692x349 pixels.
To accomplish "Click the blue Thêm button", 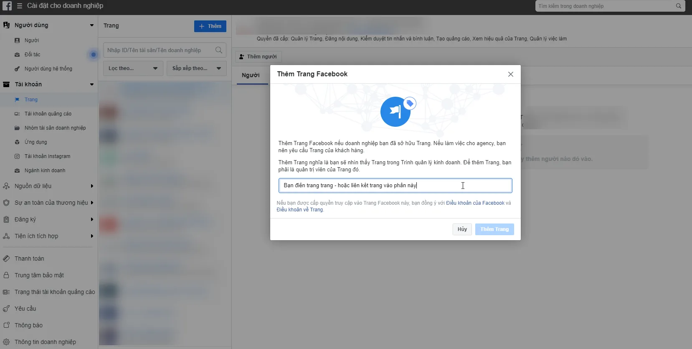I will click(x=210, y=26).
